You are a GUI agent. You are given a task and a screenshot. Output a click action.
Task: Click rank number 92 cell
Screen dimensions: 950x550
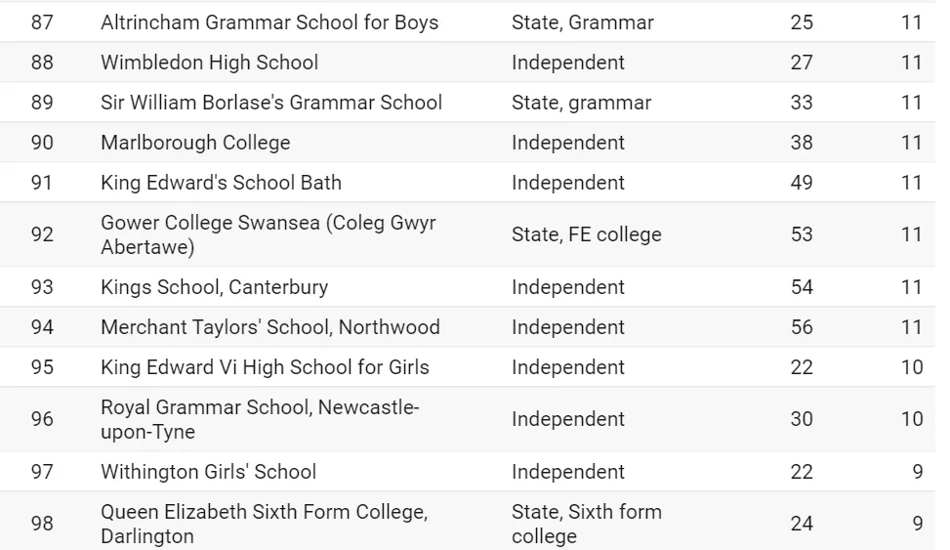click(42, 234)
